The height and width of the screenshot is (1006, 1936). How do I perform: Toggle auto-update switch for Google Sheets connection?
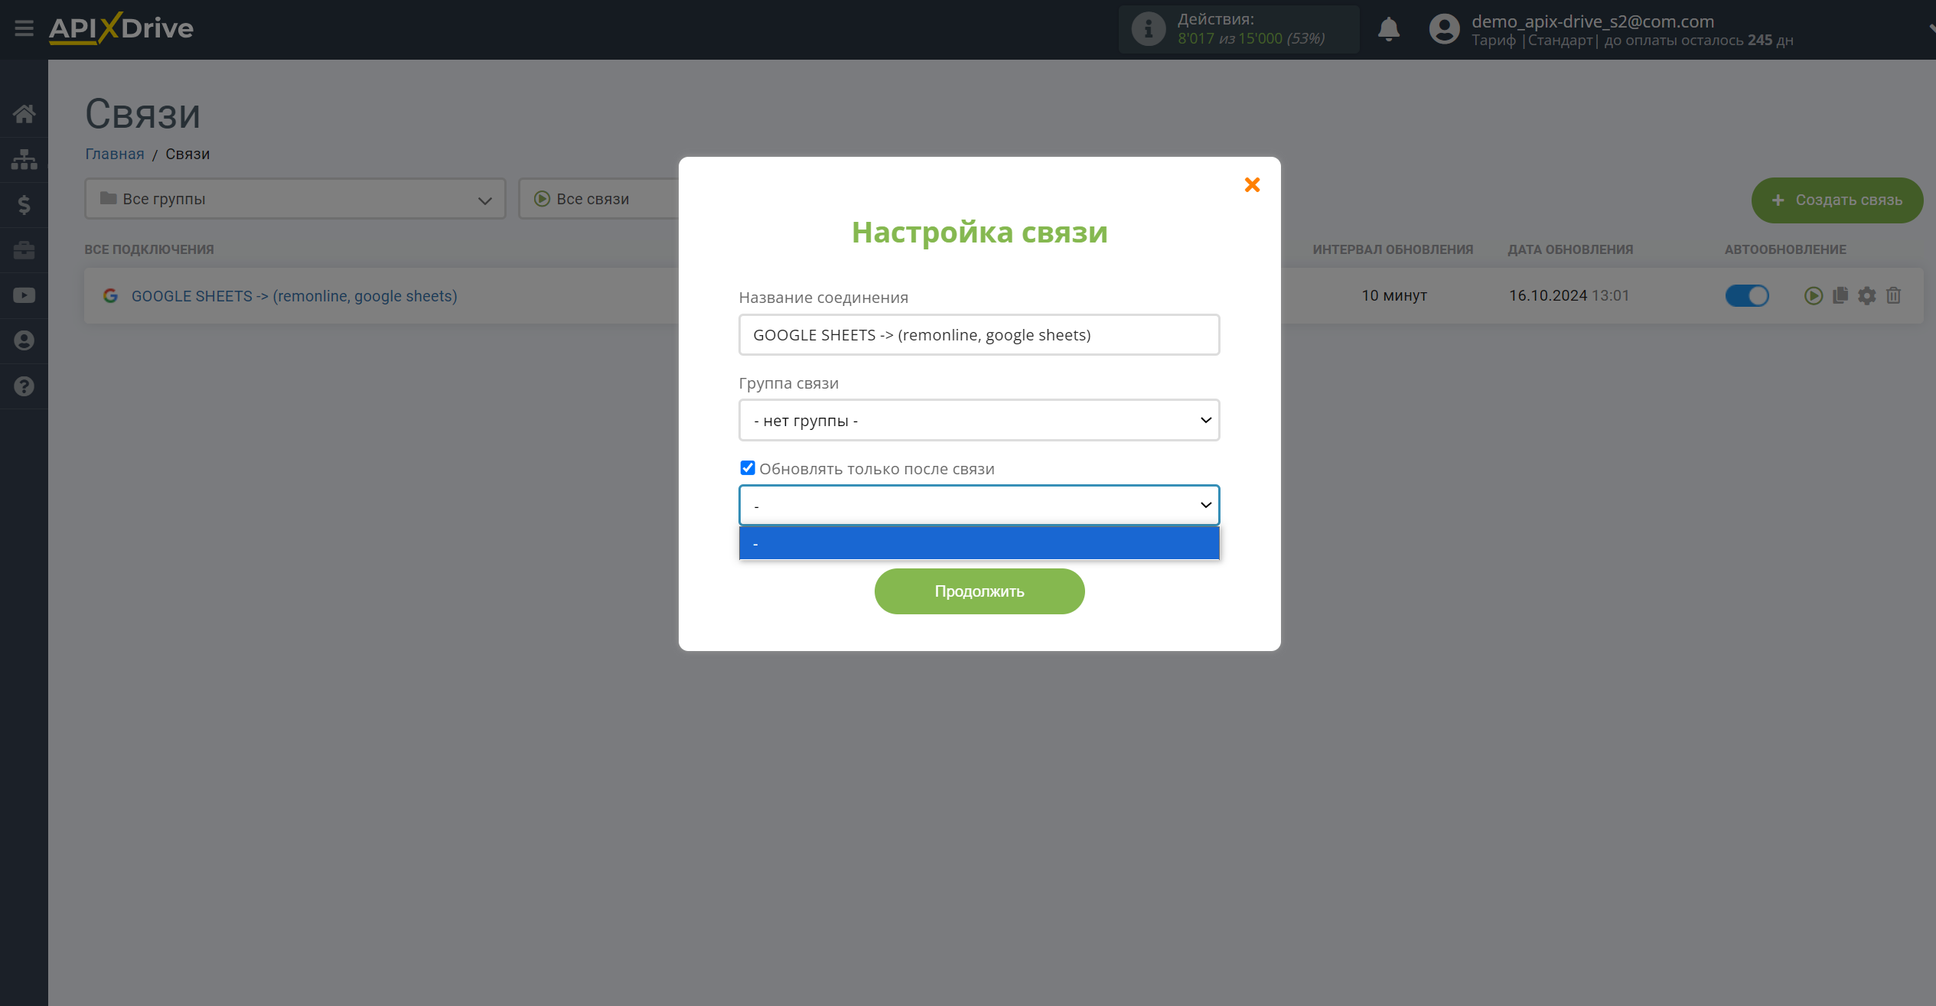[x=1747, y=295]
